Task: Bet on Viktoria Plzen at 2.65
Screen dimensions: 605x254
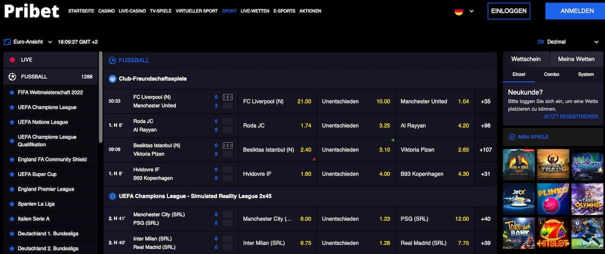Action: pyautogui.click(x=435, y=150)
